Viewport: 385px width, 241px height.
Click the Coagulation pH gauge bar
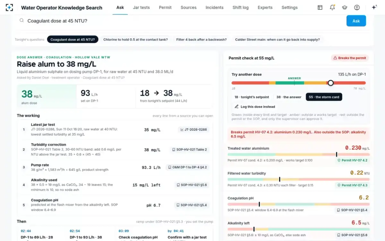coord(298,204)
